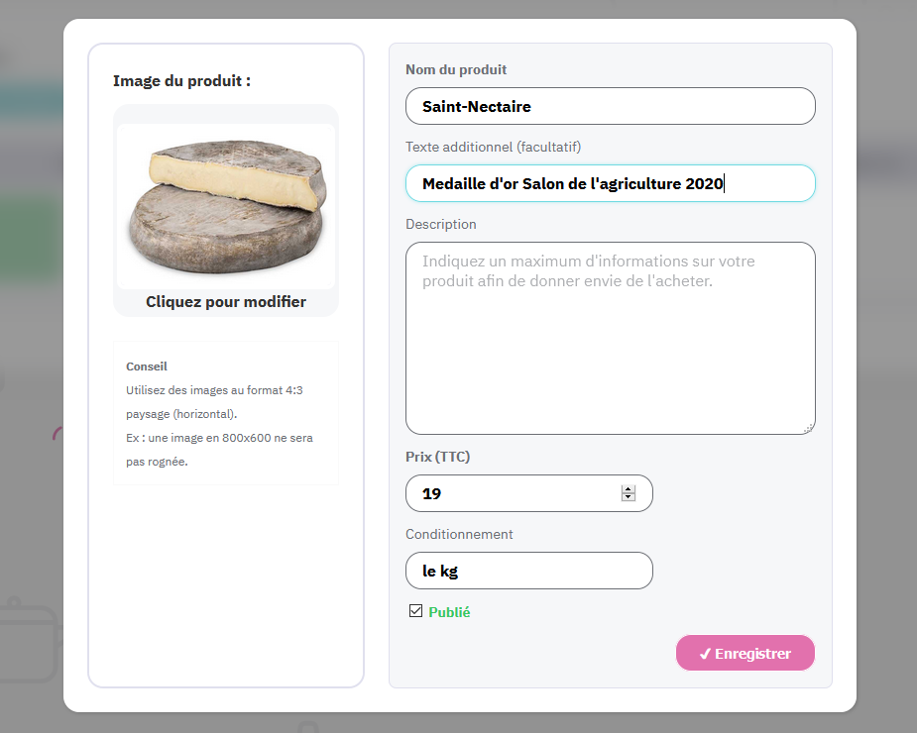The image size is (917, 733).
Task: Click the green 'Publié' label text
Action: point(449,612)
